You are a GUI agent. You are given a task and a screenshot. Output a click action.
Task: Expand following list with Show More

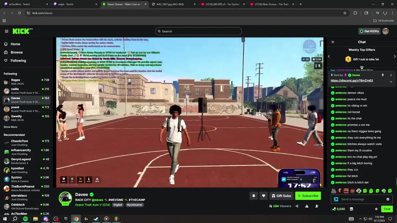click(x=11, y=127)
